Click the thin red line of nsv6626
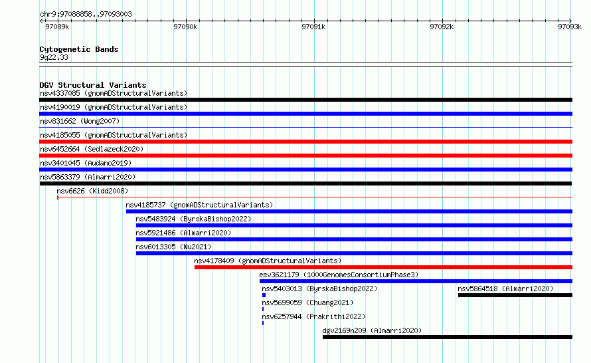 (315, 197)
